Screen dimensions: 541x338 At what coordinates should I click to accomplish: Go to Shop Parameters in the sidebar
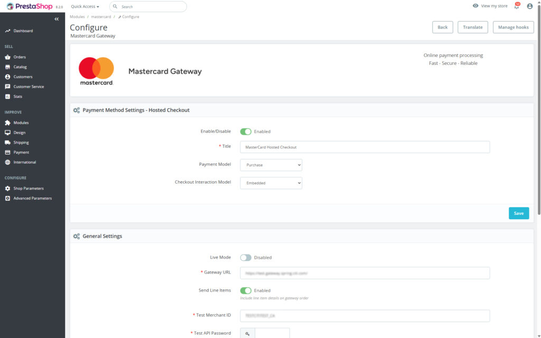click(x=9, y=188)
